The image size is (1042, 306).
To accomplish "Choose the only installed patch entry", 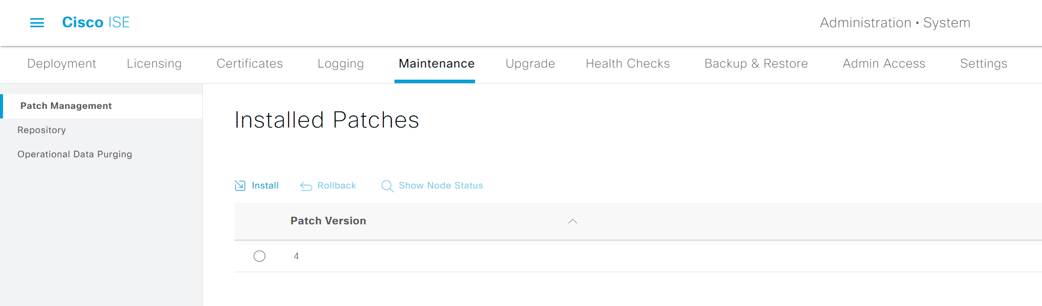I will pos(259,256).
